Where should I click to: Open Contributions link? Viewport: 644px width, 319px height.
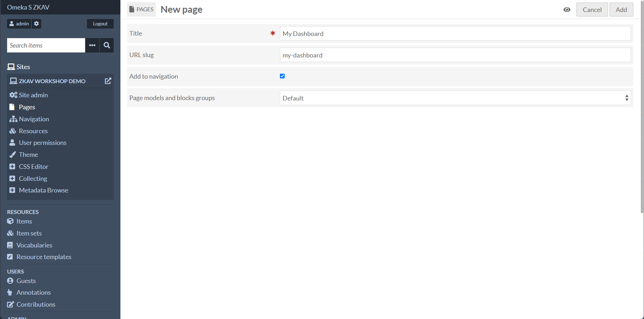pos(31,304)
